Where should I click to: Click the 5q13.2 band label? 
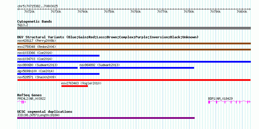click(x=23, y=25)
